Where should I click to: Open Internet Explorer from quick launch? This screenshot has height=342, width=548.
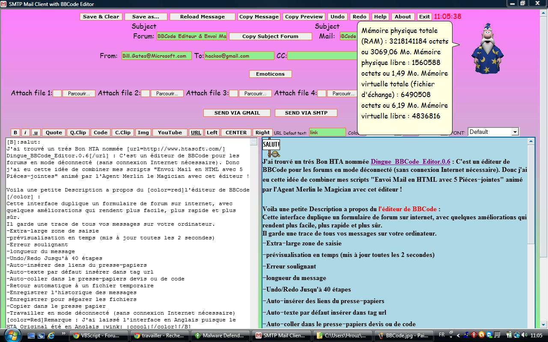(51, 336)
